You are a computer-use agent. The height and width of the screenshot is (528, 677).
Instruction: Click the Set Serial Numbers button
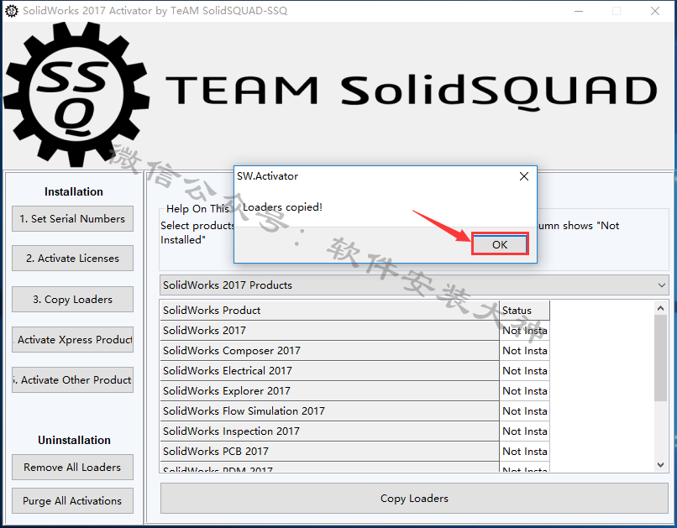[72, 219]
